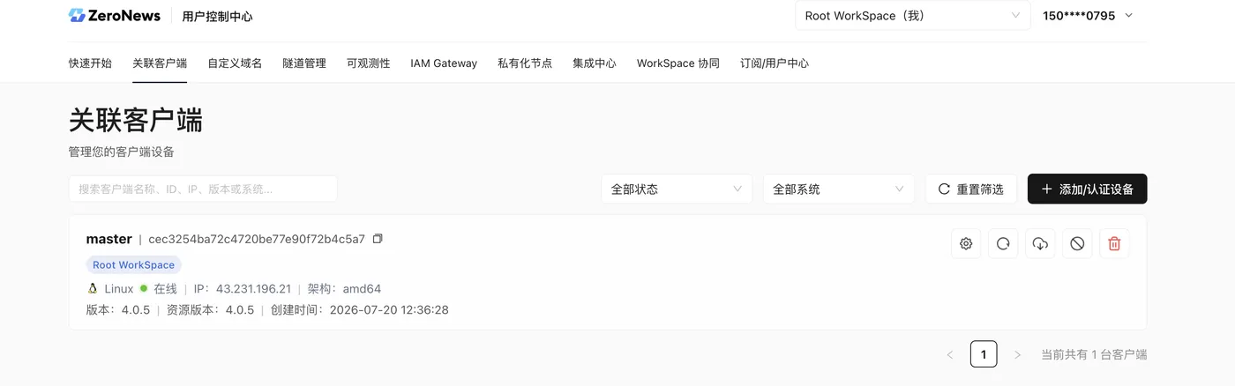Viewport: 1235px width, 386px height.
Task: Click 添加/认证设备 button
Action: (1087, 189)
